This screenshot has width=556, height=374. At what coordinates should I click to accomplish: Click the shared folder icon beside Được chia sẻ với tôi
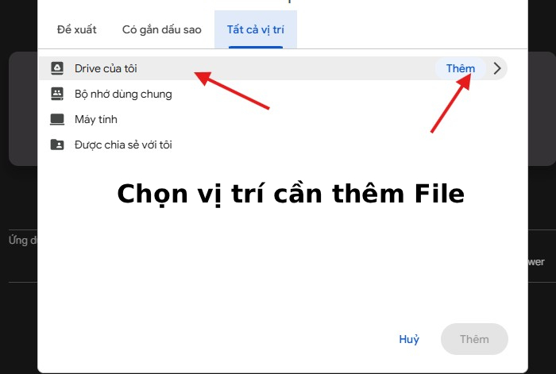click(x=56, y=145)
